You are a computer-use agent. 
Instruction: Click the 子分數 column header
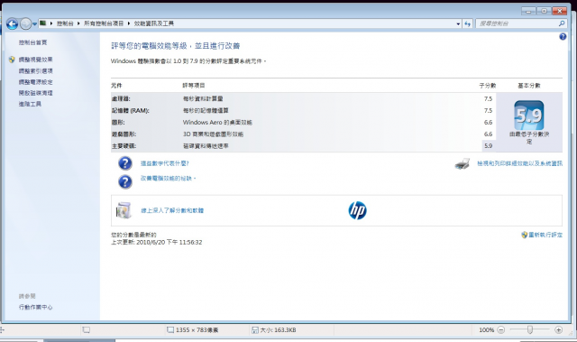(487, 86)
